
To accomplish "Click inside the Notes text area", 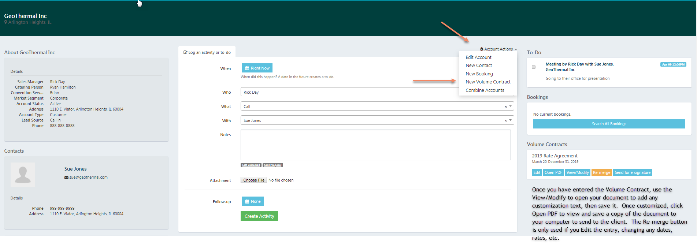I will 375,145.
